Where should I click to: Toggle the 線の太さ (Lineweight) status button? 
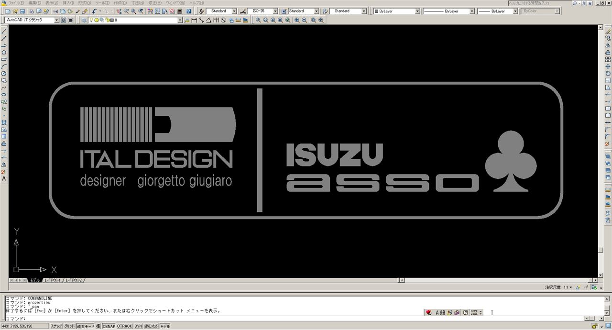(x=151, y=326)
